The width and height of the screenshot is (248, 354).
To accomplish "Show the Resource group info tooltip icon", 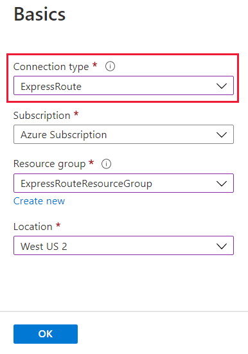I will (x=106, y=164).
